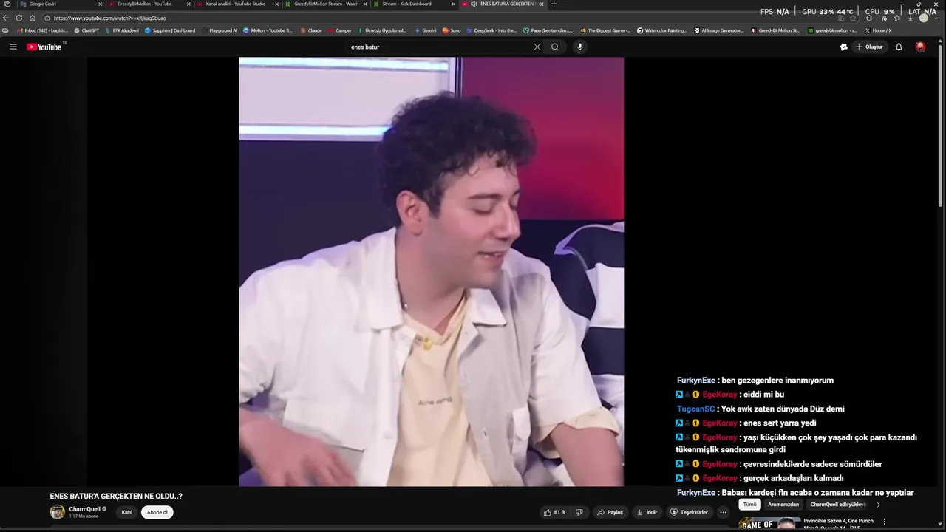The image size is (946, 532).
Task: Open the account avatar menu
Action: click(920, 47)
